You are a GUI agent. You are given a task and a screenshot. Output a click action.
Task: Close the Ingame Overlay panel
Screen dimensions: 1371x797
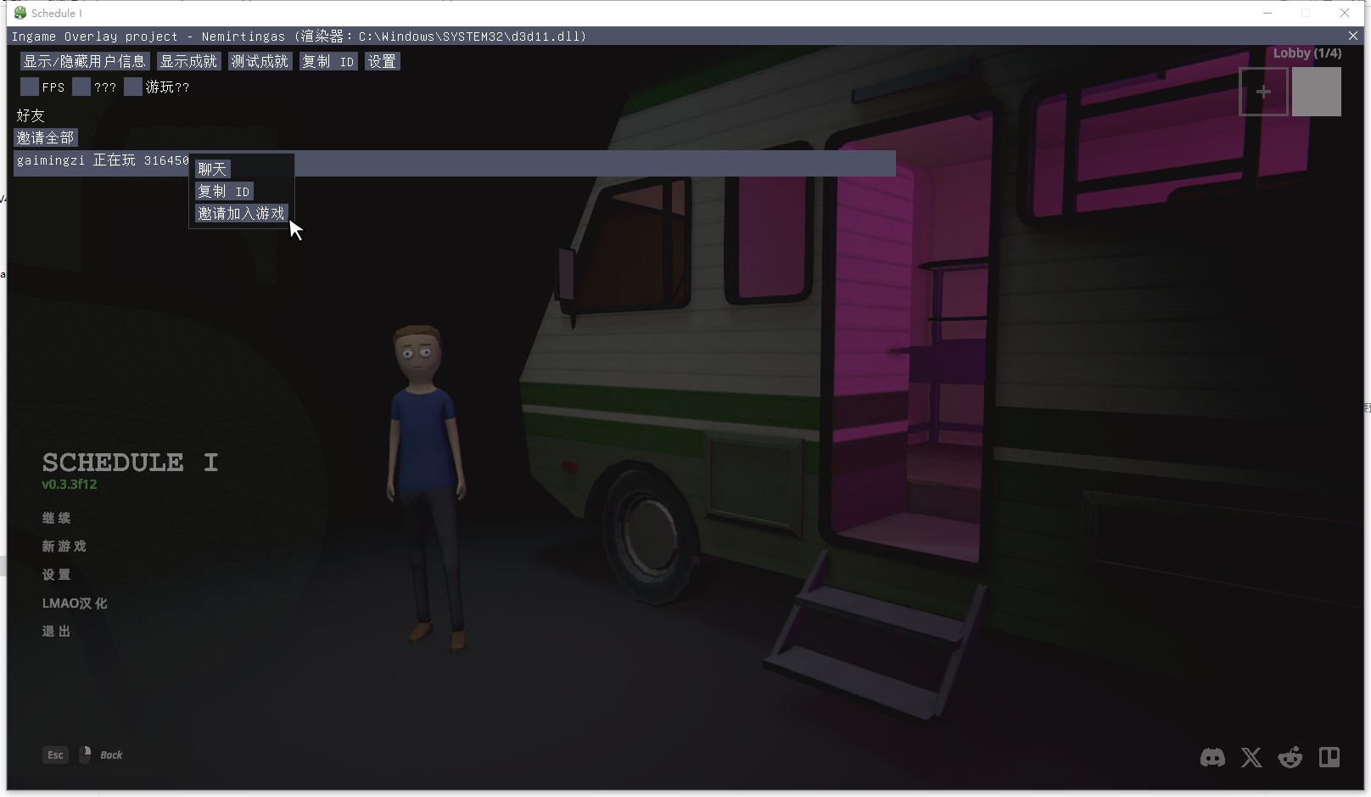tap(1352, 36)
